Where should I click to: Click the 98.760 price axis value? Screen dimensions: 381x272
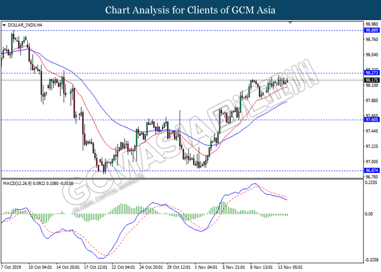[x=372, y=39]
